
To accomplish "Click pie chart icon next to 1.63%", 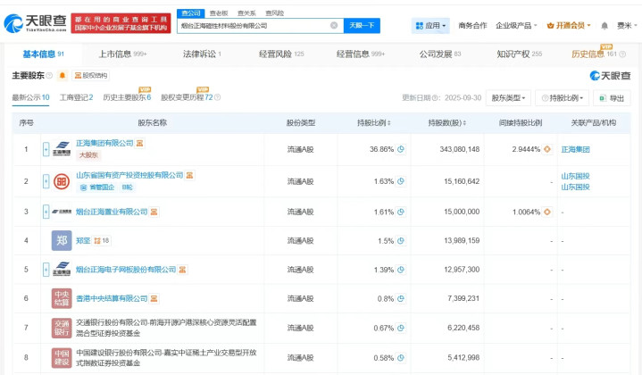I will [401, 181].
